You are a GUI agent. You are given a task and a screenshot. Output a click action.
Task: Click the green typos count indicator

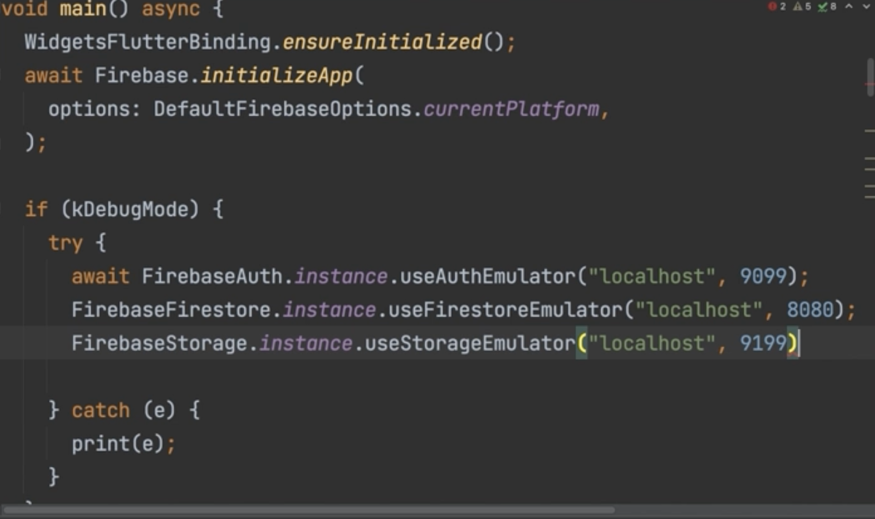827,7
